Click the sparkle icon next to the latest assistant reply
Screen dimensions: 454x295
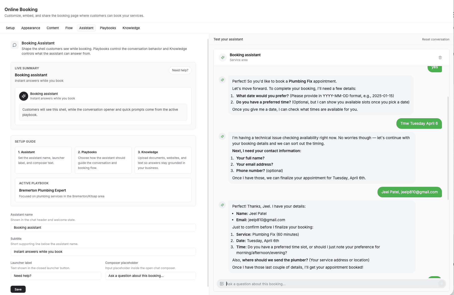[x=222, y=205]
